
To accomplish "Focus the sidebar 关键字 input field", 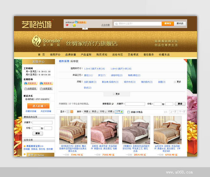I will [42, 122].
